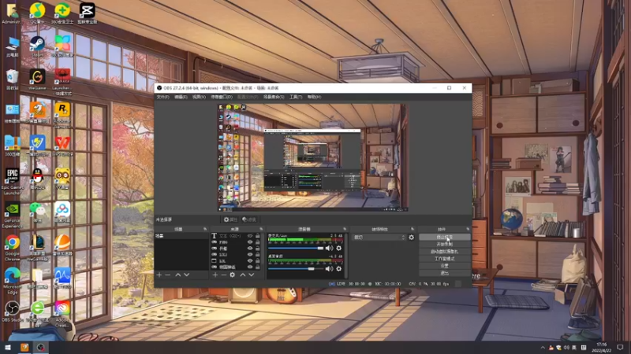Screen dimensions: 631x354
Task: Open the Rockstar Games Launcher desktop icon
Action: pos(62,115)
